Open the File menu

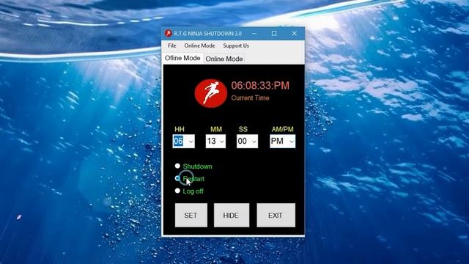pos(172,45)
